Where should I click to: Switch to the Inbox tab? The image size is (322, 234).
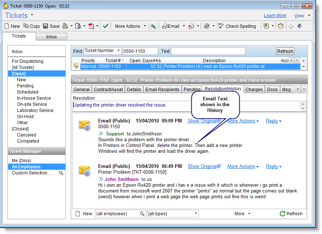coord(51,36)
